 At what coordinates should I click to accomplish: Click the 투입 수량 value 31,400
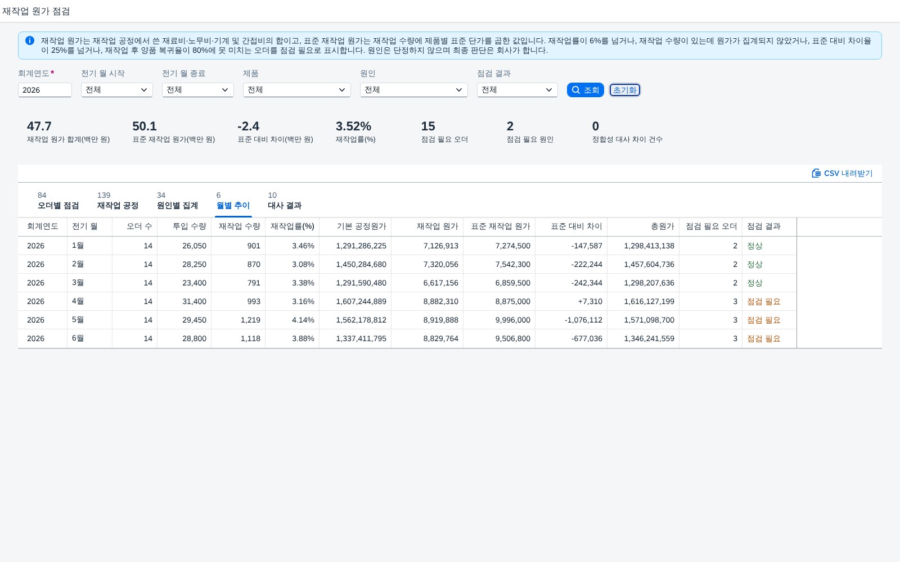(x=194, y=301)
